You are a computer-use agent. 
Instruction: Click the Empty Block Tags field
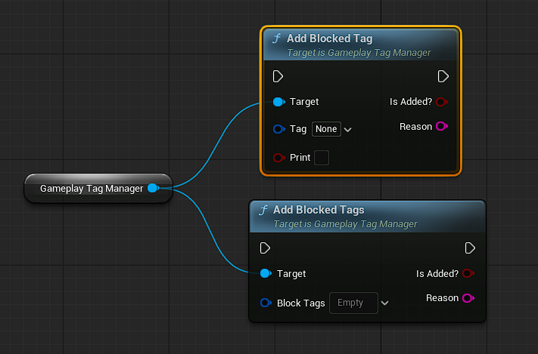pyautogui.click(x=353, y=303)
